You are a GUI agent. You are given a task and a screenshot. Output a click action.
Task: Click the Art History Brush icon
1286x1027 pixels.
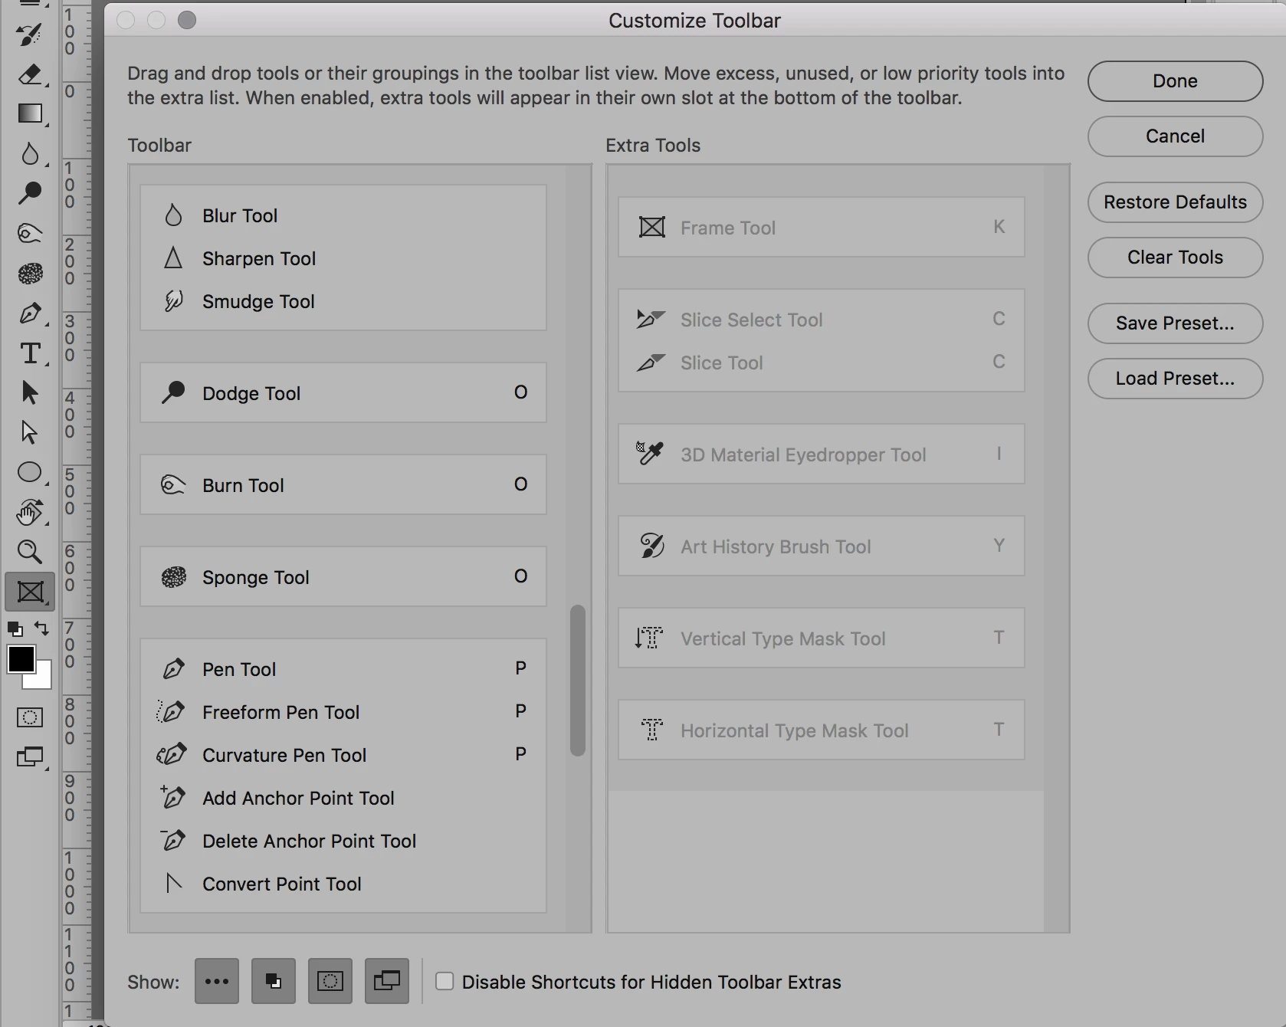pos(651,546)
